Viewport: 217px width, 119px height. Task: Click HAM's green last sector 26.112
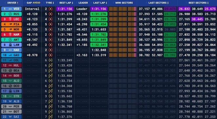pos(170,35)
